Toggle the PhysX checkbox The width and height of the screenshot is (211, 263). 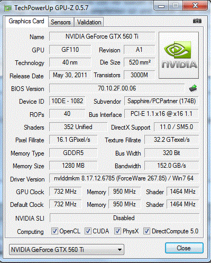[x=117, y=231]
